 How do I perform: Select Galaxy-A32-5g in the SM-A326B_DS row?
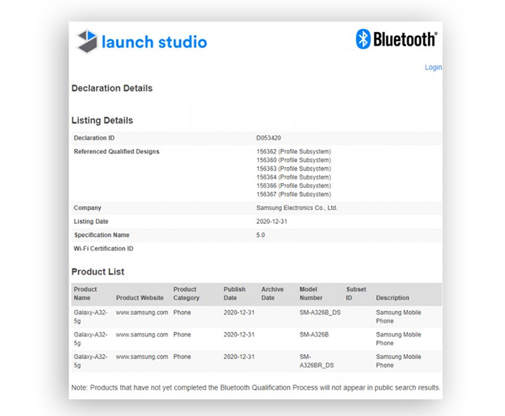pos(90,317)
